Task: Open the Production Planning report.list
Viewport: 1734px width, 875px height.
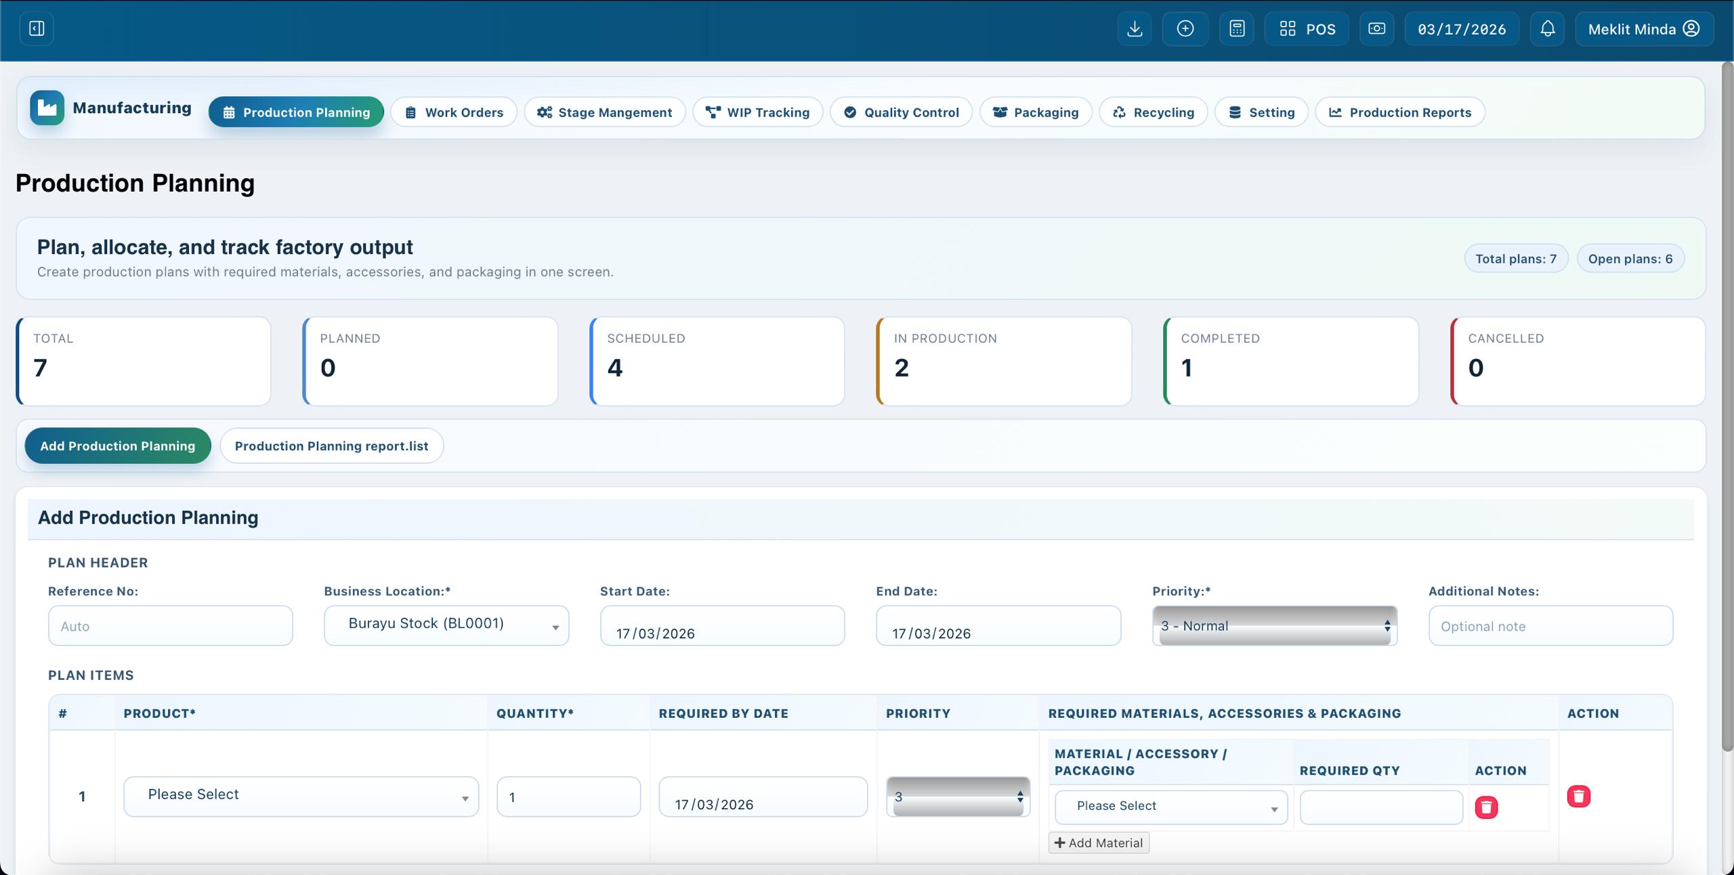Action: pyautogui.click(x=331, y=446)
